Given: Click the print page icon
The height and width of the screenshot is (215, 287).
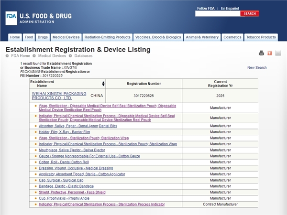Looking at the screenshot, I should 261,53.
